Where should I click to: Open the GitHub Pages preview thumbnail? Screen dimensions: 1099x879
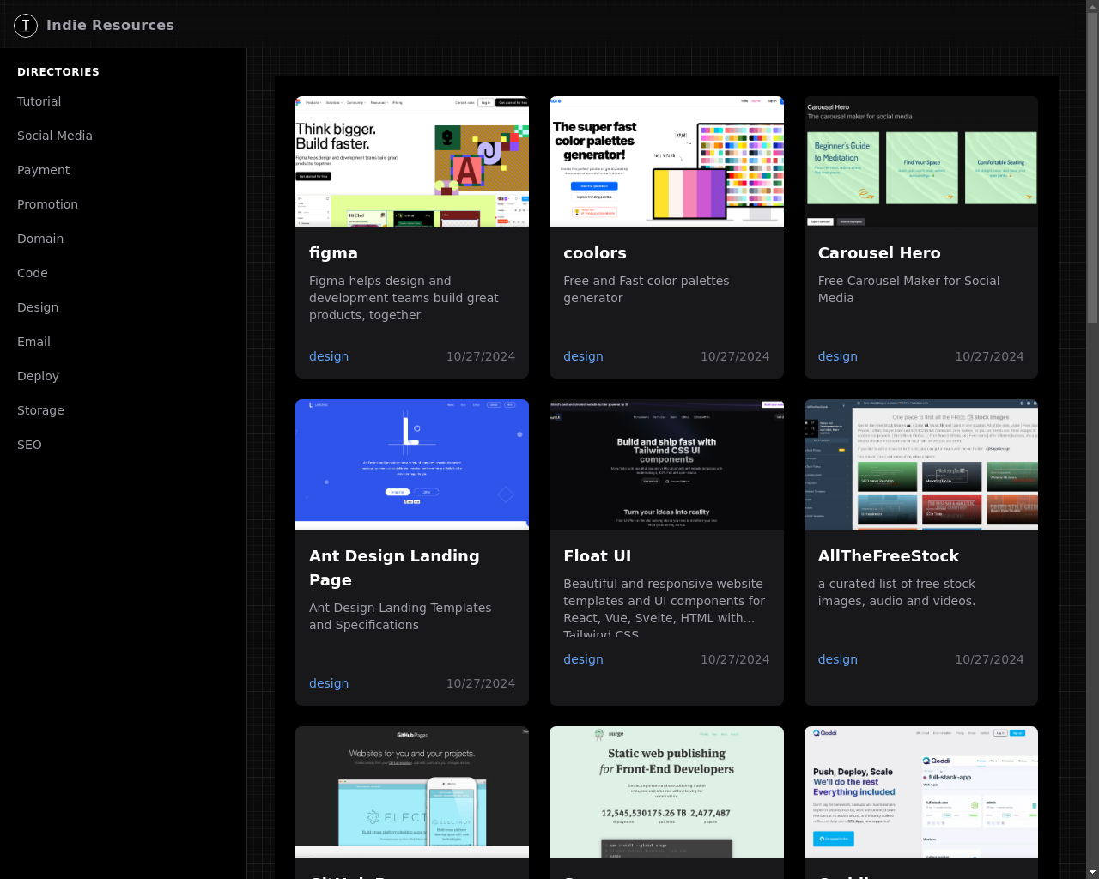[412, 792]
